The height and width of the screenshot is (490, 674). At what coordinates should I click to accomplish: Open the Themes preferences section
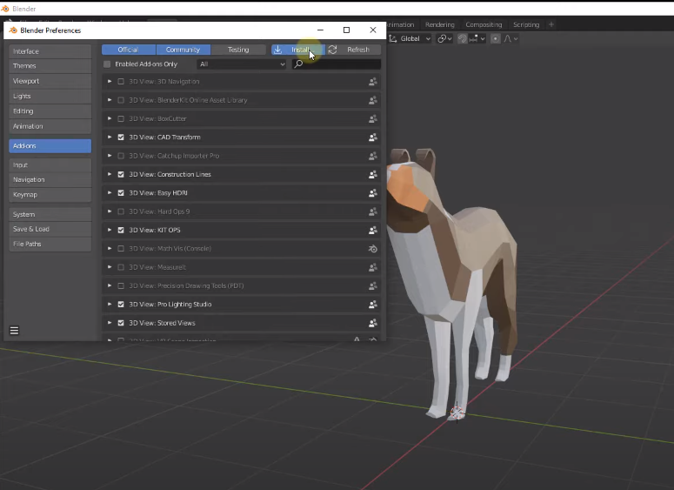[x=50, y=66]
